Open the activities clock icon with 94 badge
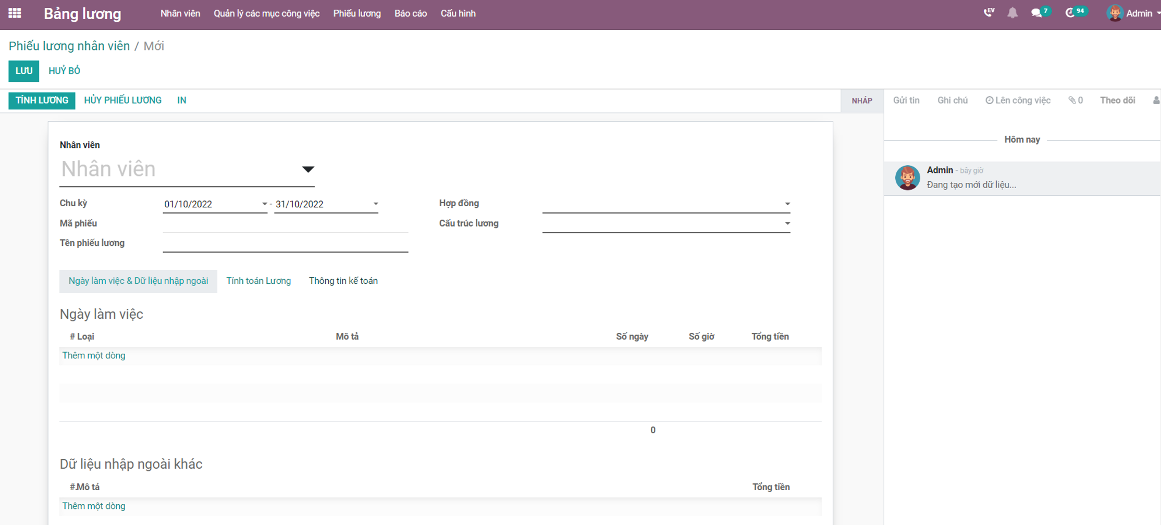 [x=1076, y=12]
